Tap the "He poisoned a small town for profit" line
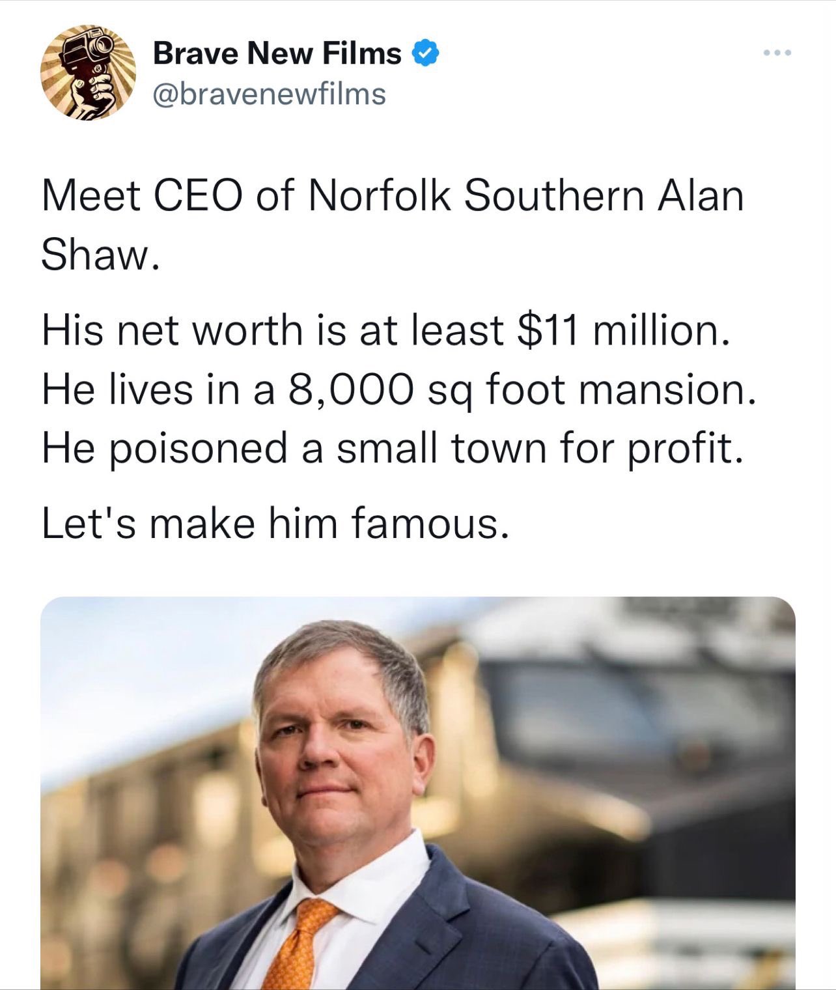The height and width of the screenshot is (990, 836). tap(392, 449)
